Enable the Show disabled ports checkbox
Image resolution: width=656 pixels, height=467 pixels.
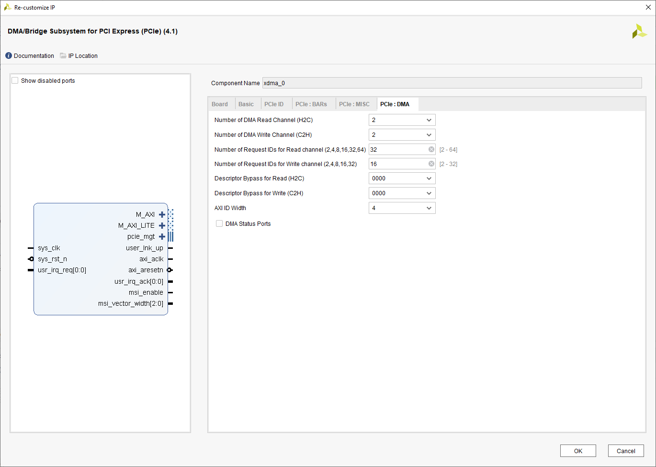click(x=15, y=81)
